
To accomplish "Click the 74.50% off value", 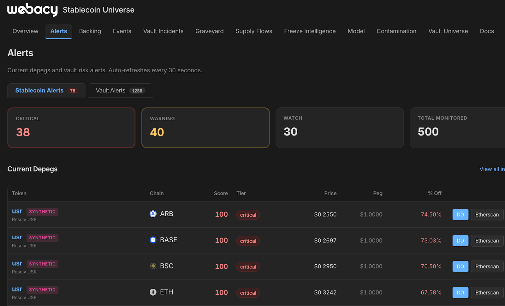I will (x=431, y=214).
